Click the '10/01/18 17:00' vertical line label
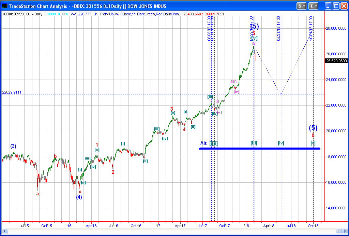Viewport: 349px width, 236px height. [311, 29]
